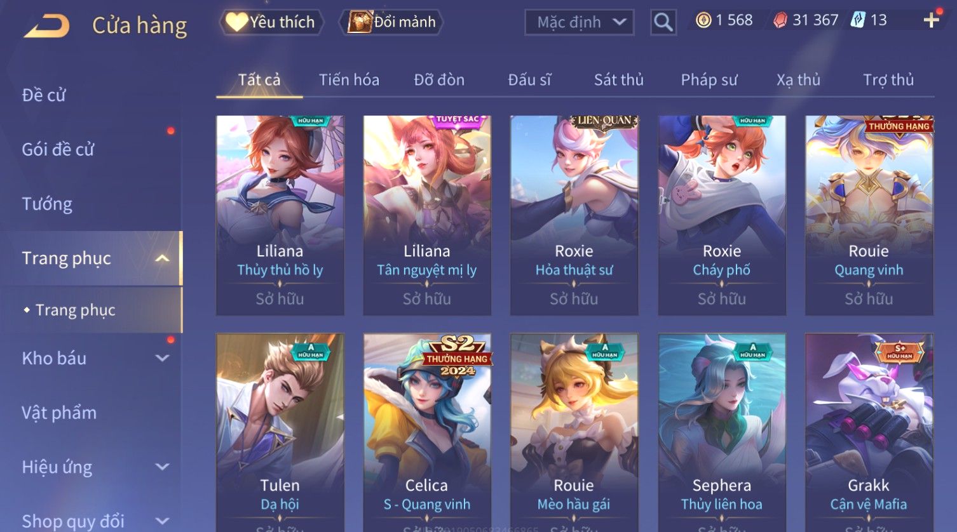Open the search magnifier icon
Image resolution: width=957 pixels, height=532 pixels.
pos(663,22)
